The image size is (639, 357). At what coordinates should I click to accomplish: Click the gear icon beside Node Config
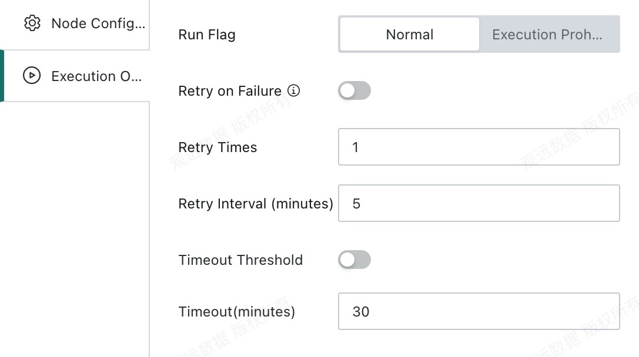click(32, 23)
